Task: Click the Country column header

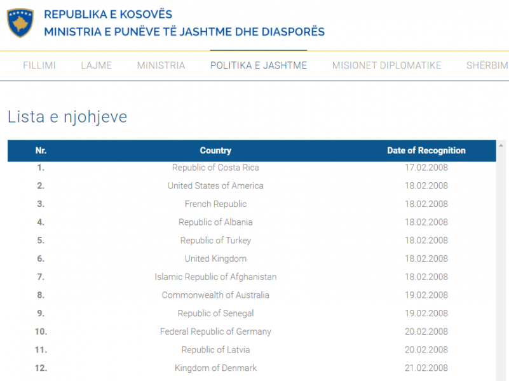Action: point(215,150)
